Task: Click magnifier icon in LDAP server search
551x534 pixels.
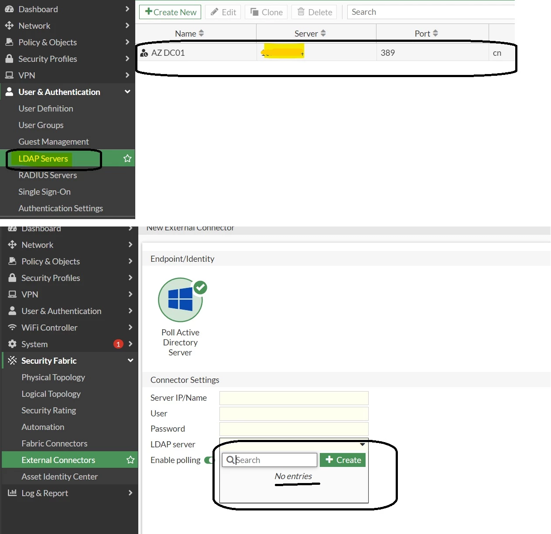Action: (230, 460)
